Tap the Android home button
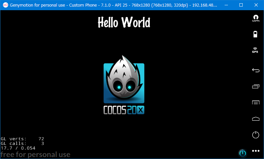 [x=255, y=119]
